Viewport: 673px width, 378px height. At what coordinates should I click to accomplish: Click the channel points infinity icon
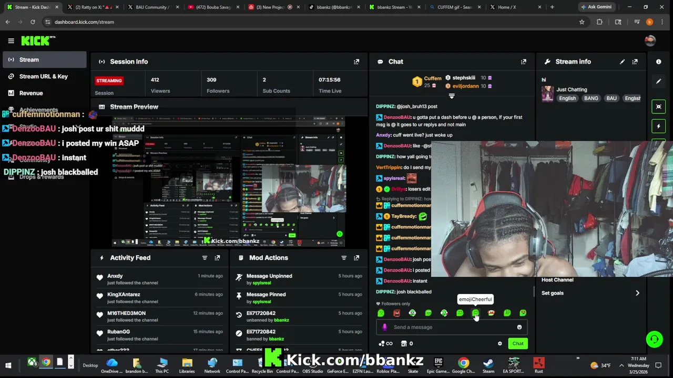[385, 343]
